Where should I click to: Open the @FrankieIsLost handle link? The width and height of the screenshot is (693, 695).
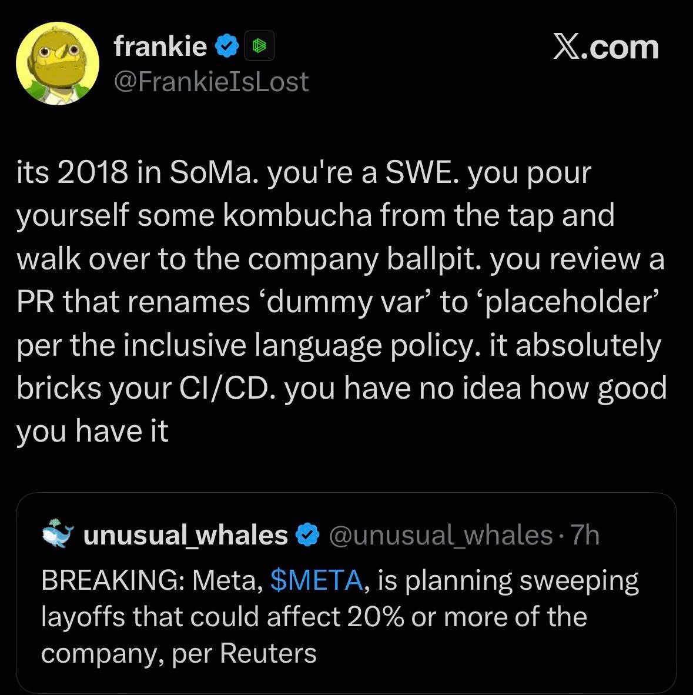pyautogui.click(x=211, y=81)
